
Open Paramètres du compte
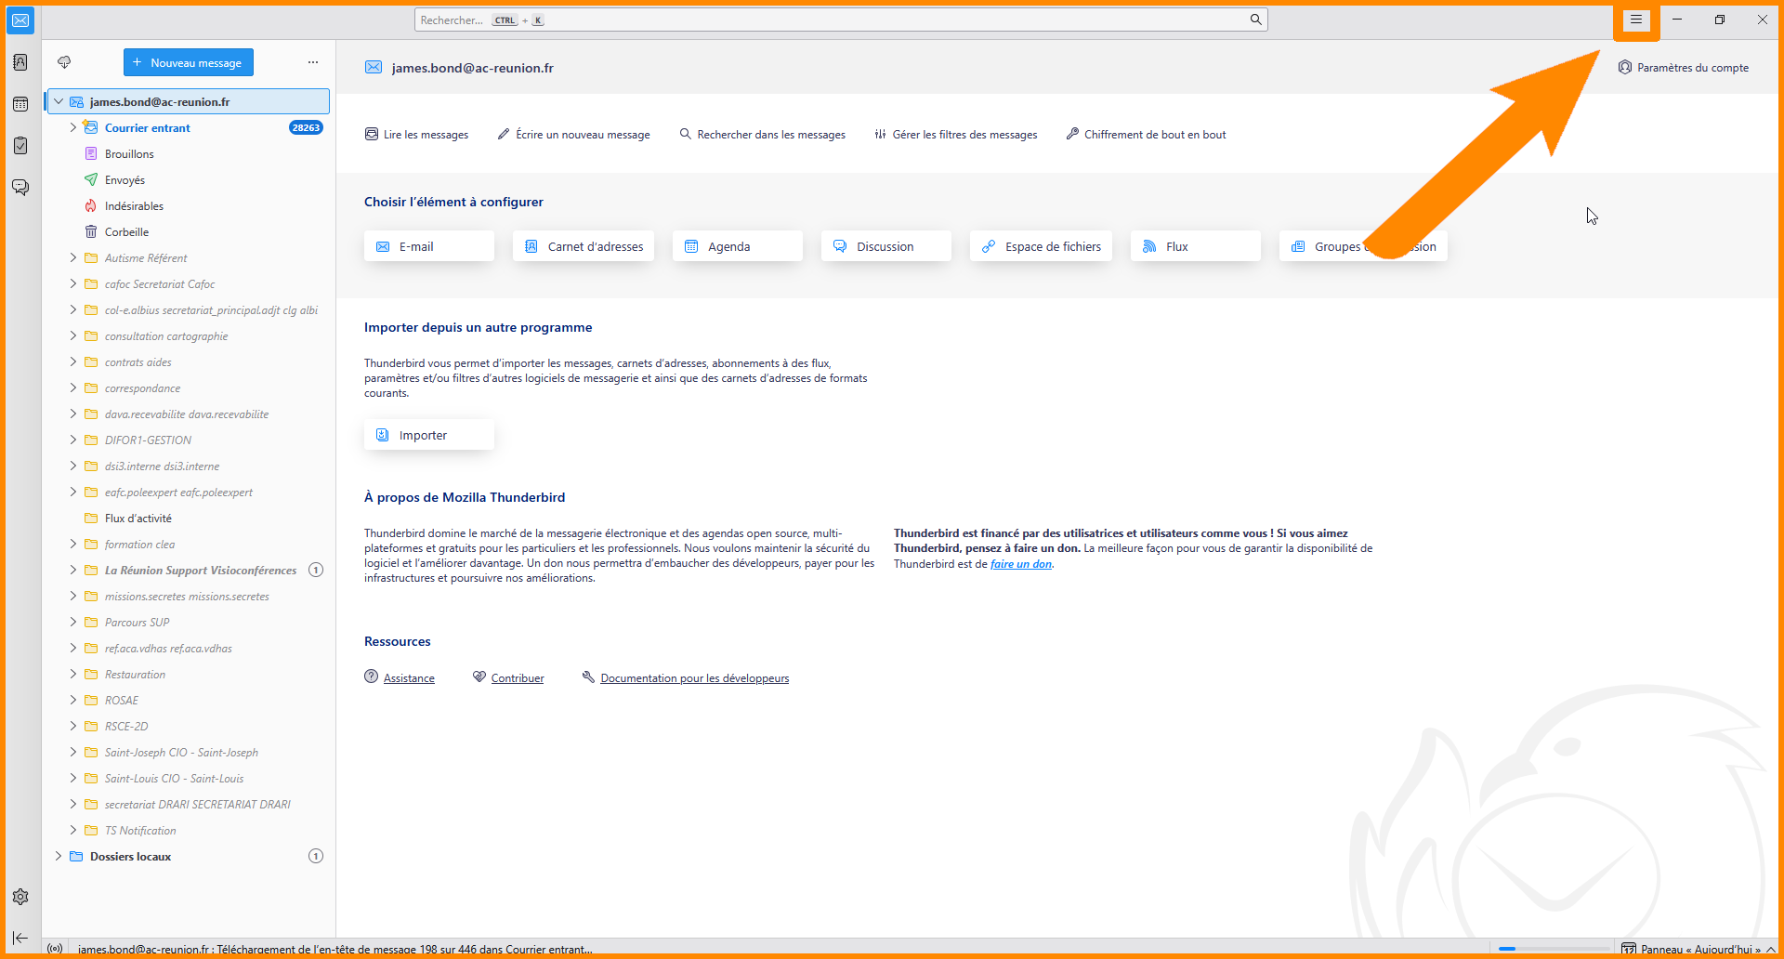1683,68
